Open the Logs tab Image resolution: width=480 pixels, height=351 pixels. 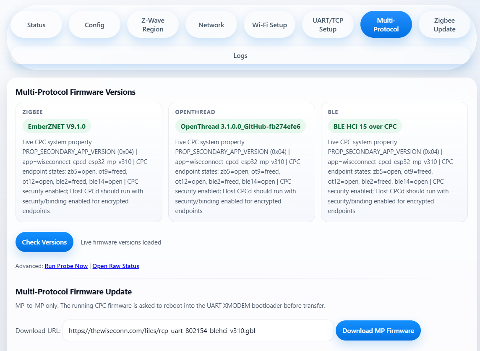(240, 55)
